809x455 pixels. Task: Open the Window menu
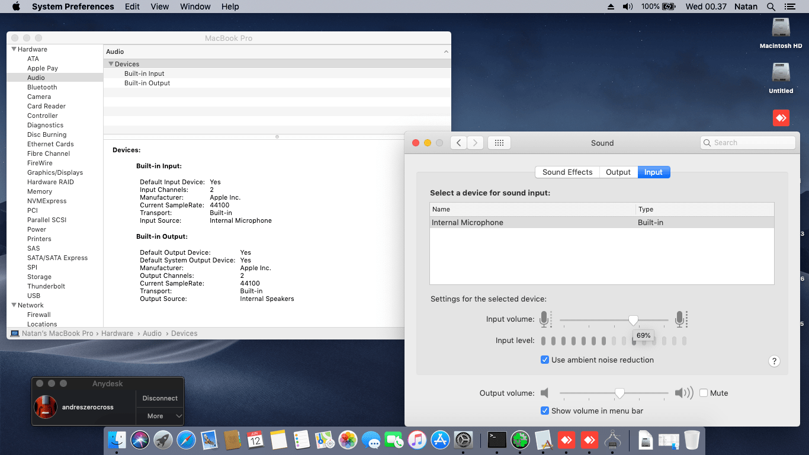195,7
